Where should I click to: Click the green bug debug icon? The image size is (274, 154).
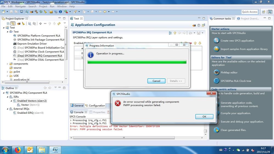[x=41, y=12]
